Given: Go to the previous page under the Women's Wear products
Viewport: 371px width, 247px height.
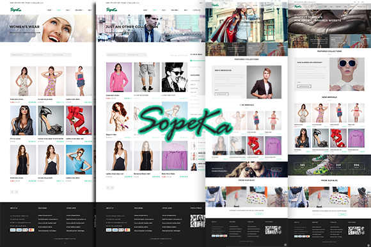Looking at the screenshot, I should pyautogui.click(x=12, y=192).
